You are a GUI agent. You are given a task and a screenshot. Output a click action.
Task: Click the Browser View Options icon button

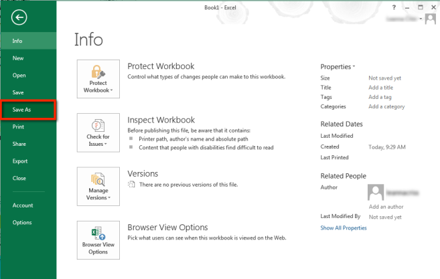click(98, 240)
